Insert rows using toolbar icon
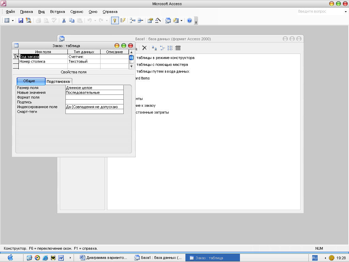This screenshot has width=349, height=262. (133, 20)
